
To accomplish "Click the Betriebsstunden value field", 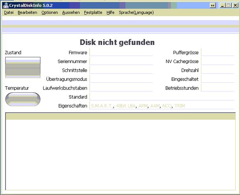I will 218,88.
